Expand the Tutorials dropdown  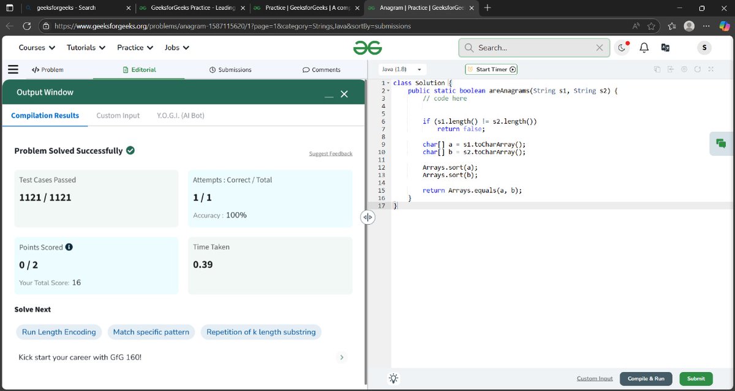pyautogui.click(x=86, y=48)
